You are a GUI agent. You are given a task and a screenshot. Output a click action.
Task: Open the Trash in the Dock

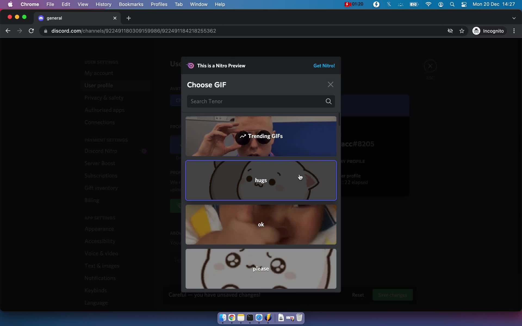click(x=299, y=318)
